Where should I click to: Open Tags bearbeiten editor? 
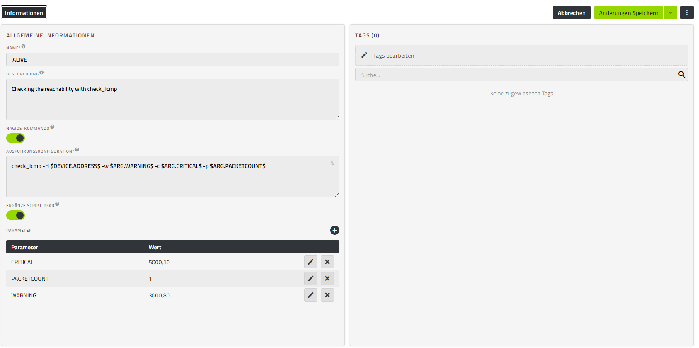click(x=522, y=55)
